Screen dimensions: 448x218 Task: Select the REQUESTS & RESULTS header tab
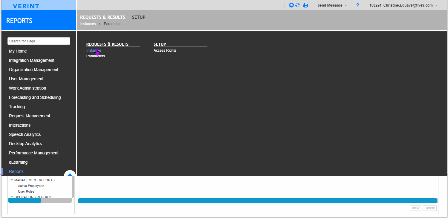[x=103, y=17]
